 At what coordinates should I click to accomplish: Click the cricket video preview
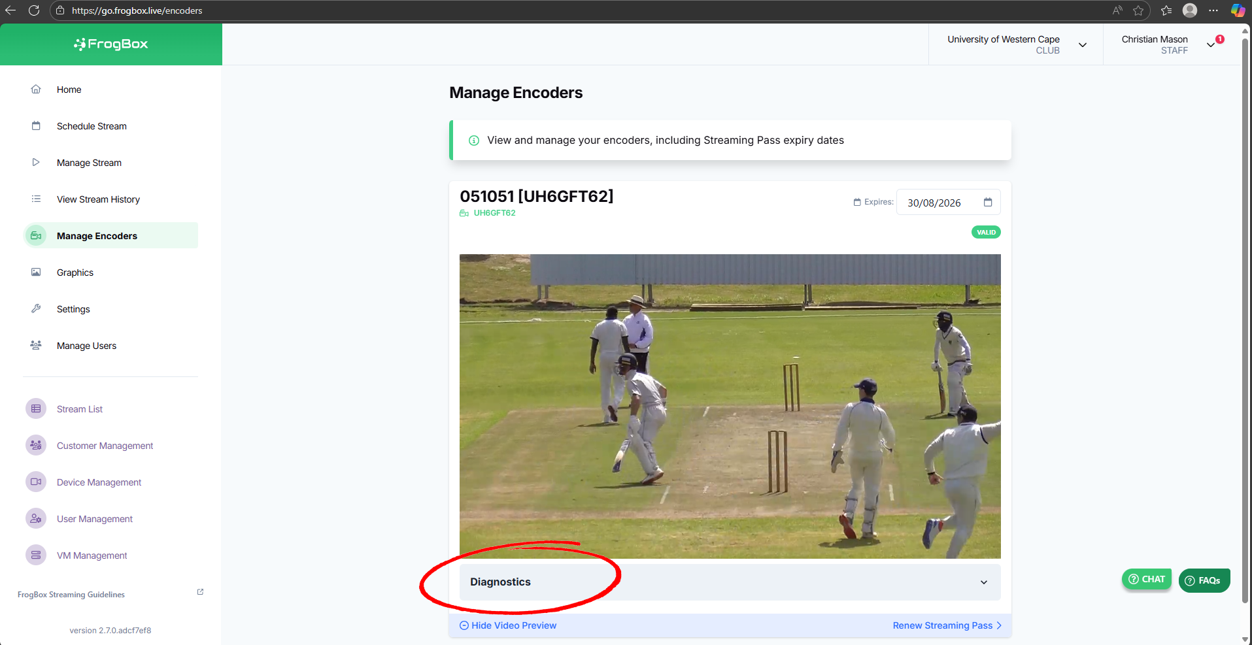(730, 406)
